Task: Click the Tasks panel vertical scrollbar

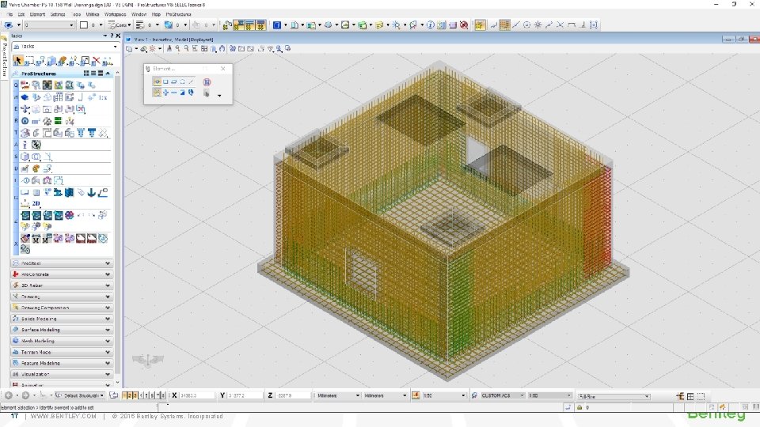Action: (118, 225)
